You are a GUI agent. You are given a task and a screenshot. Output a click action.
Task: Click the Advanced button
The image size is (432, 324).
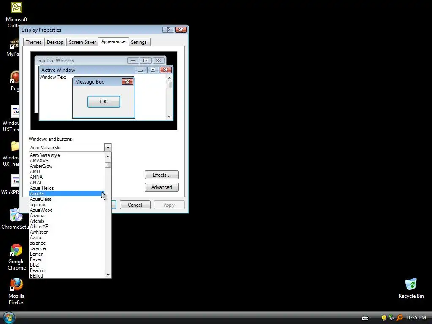click(162, 187)
